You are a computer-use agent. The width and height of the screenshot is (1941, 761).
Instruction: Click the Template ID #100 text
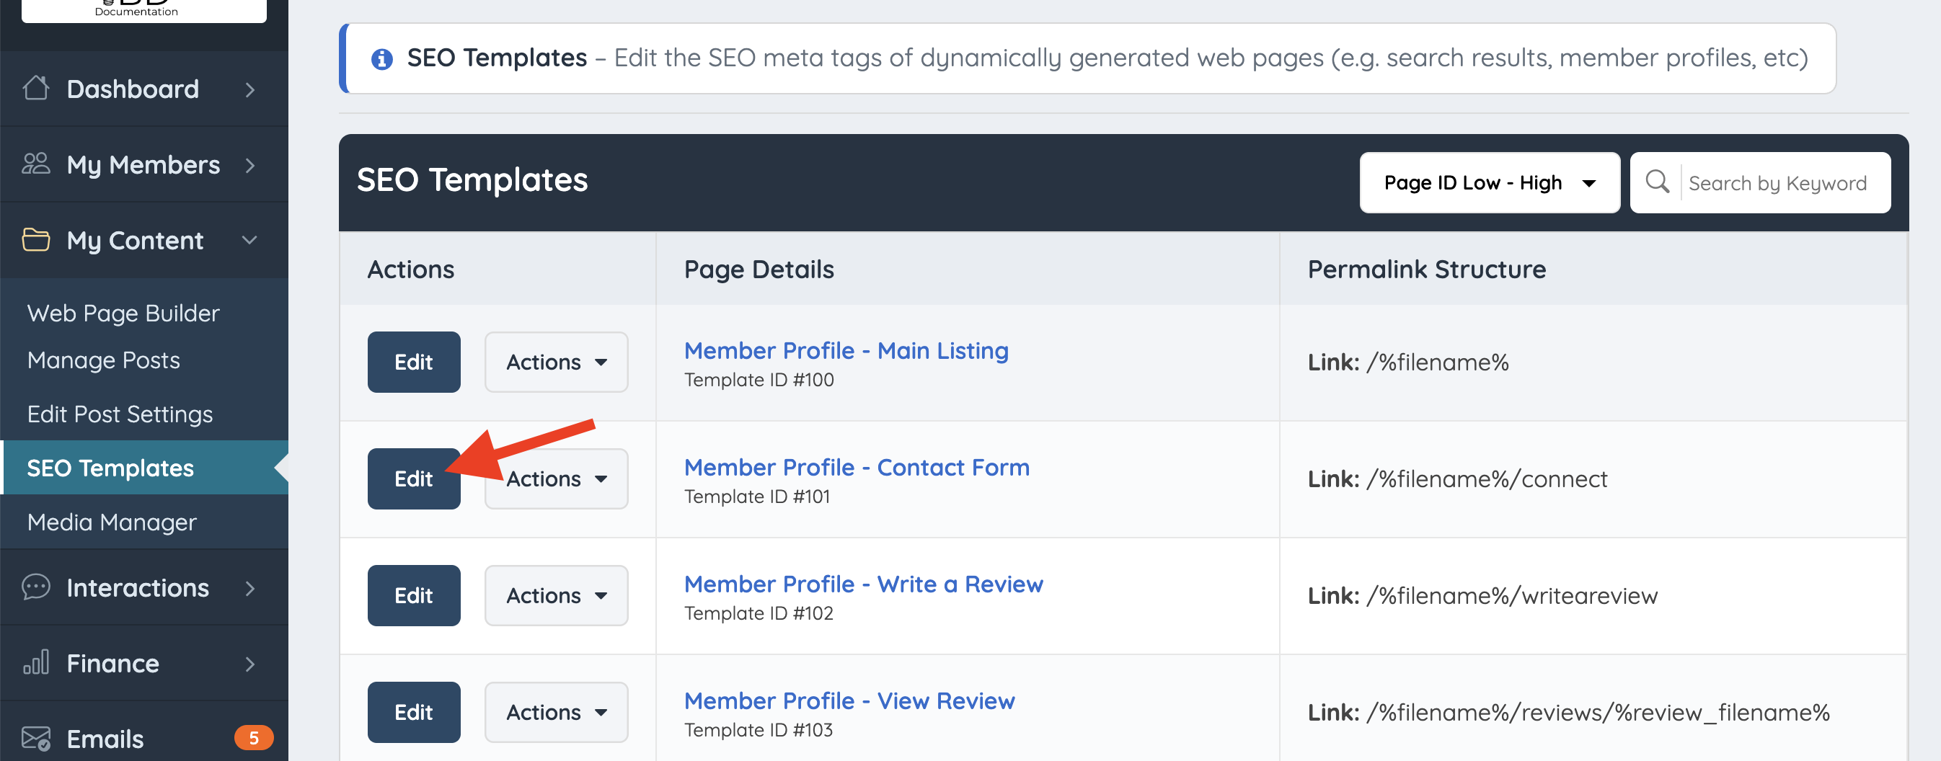(759, 380)
